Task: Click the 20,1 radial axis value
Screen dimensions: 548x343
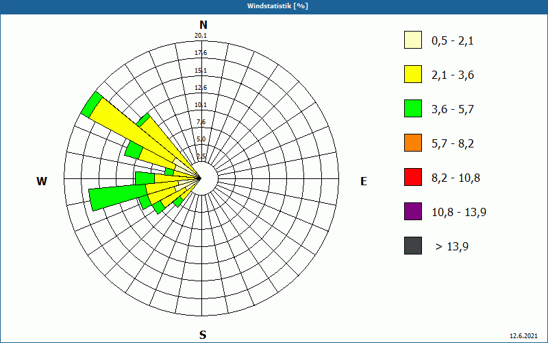Action: 201,36
